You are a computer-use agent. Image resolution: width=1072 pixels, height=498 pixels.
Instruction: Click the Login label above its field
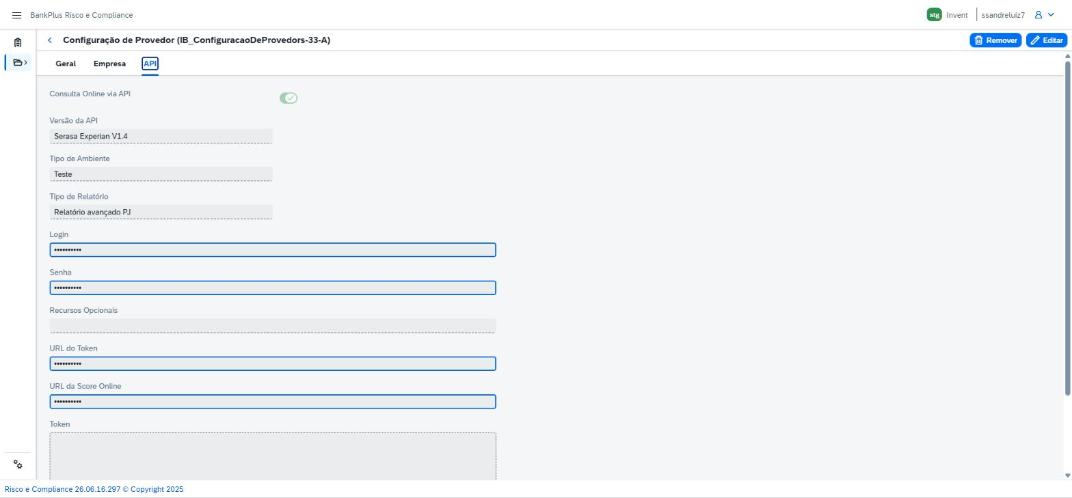pos(59,234)
